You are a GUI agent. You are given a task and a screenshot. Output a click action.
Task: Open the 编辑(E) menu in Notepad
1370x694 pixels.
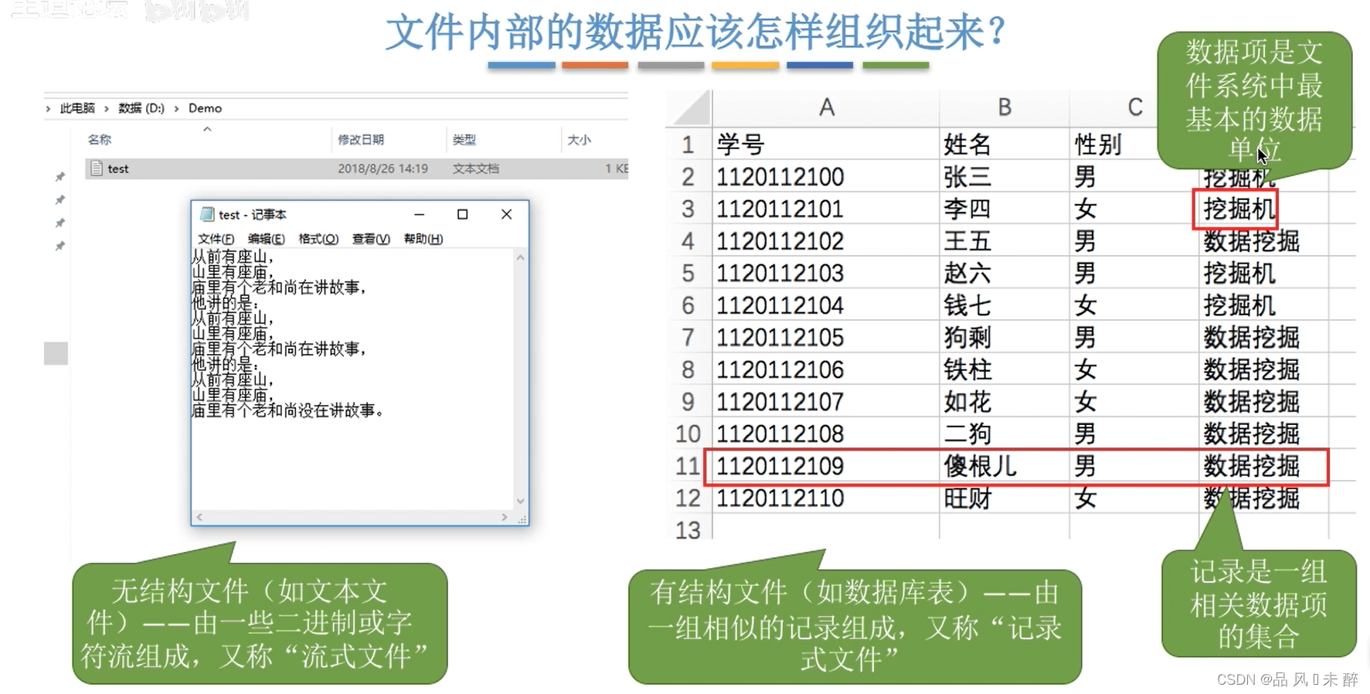point(266,239)
